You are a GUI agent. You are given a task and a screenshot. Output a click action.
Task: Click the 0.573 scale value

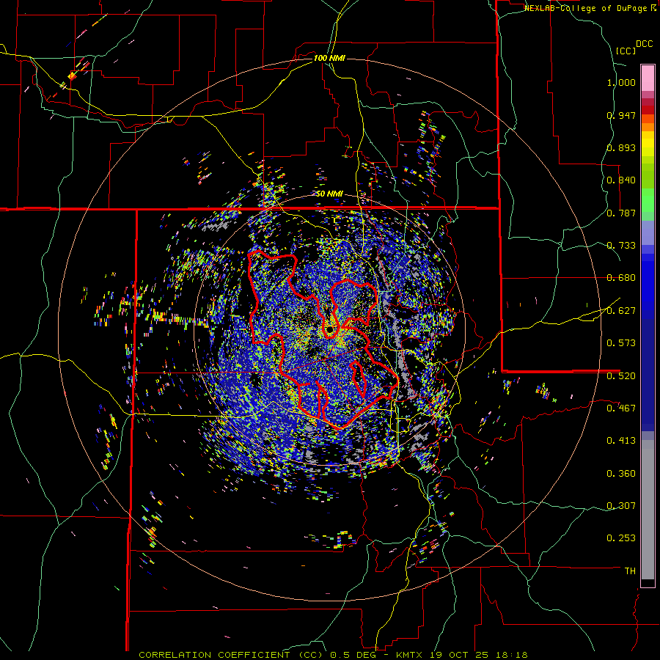coord(621,343)
